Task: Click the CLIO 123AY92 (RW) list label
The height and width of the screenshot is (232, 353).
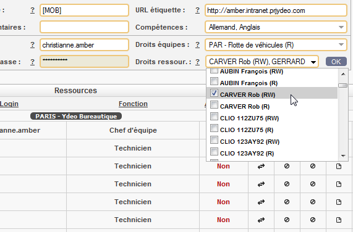Action: click(x=250, y=142)
